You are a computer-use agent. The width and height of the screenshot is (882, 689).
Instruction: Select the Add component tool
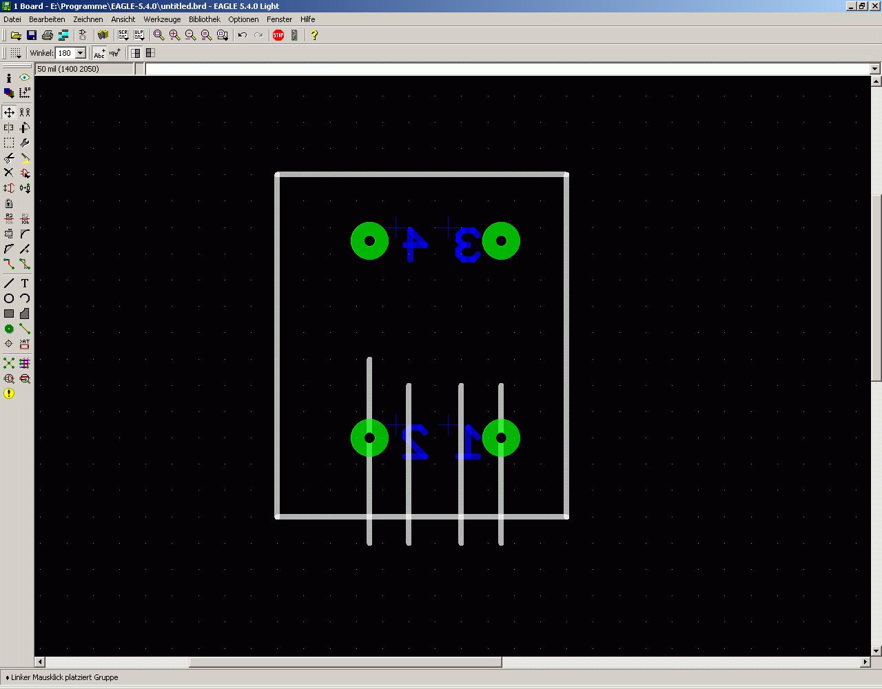pos(25,173)
